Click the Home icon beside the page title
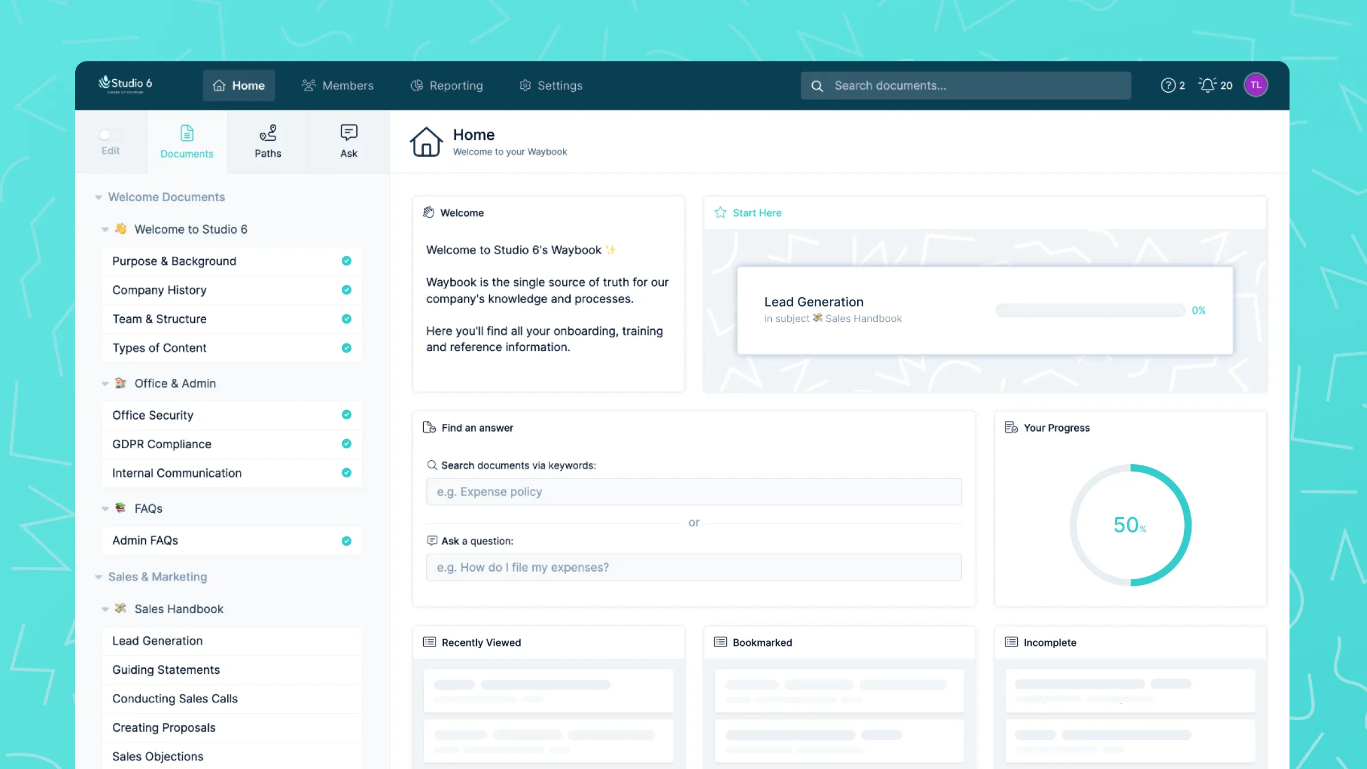Screen dimensions: 1367x769 coord(425,141)
